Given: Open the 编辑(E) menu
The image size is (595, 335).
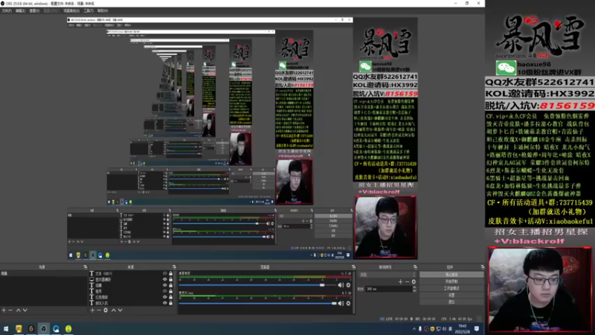Looking at the screenshot, I should (21, 10).
